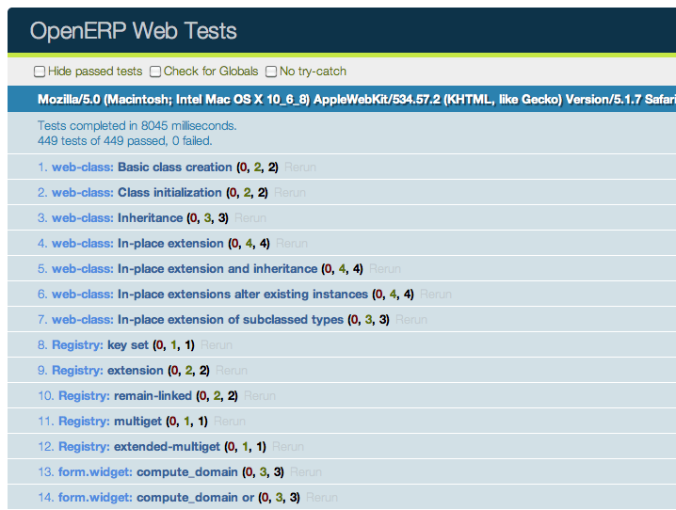Rerun the Basic class creation test
The height and width of the screenshot is (510, 676).
click(300, 167)
